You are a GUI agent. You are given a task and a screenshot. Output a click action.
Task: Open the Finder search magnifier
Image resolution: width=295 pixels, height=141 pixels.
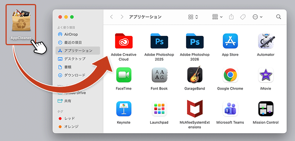click(278, 17)
